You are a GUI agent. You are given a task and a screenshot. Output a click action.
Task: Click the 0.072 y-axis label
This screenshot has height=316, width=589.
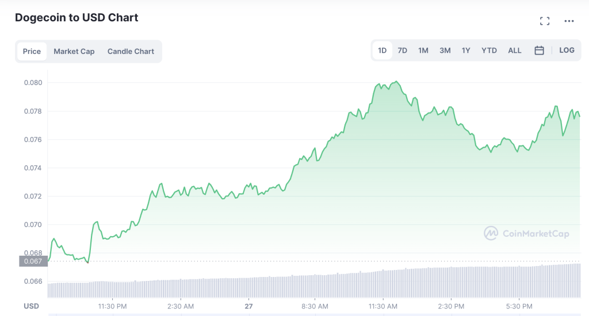tap(33, 196)
